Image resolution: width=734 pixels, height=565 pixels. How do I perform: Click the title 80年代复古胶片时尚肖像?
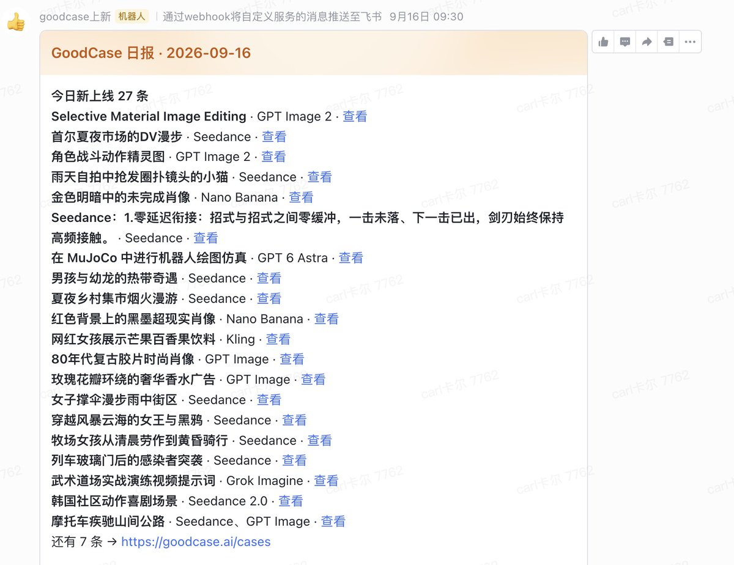(x=123, y=359)
